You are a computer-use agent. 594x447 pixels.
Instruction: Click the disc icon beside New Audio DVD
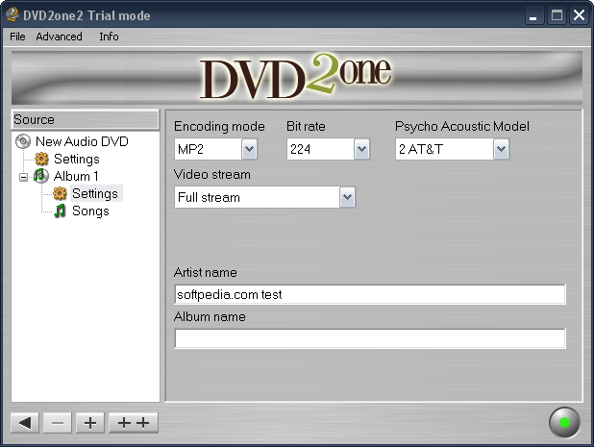[x=23, y=141]
